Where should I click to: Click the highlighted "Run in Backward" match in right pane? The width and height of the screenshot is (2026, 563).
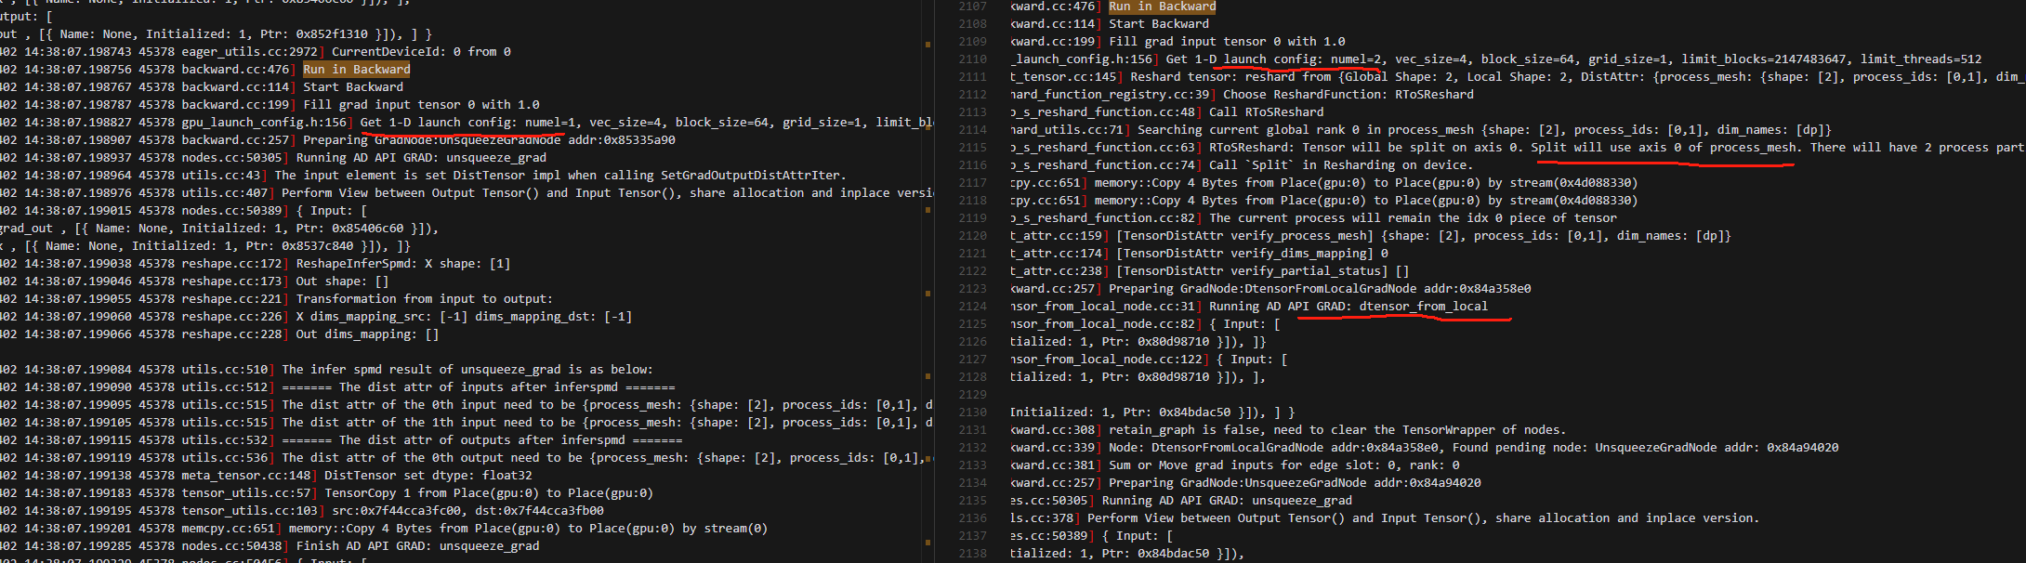click(x=1162, y=7)
